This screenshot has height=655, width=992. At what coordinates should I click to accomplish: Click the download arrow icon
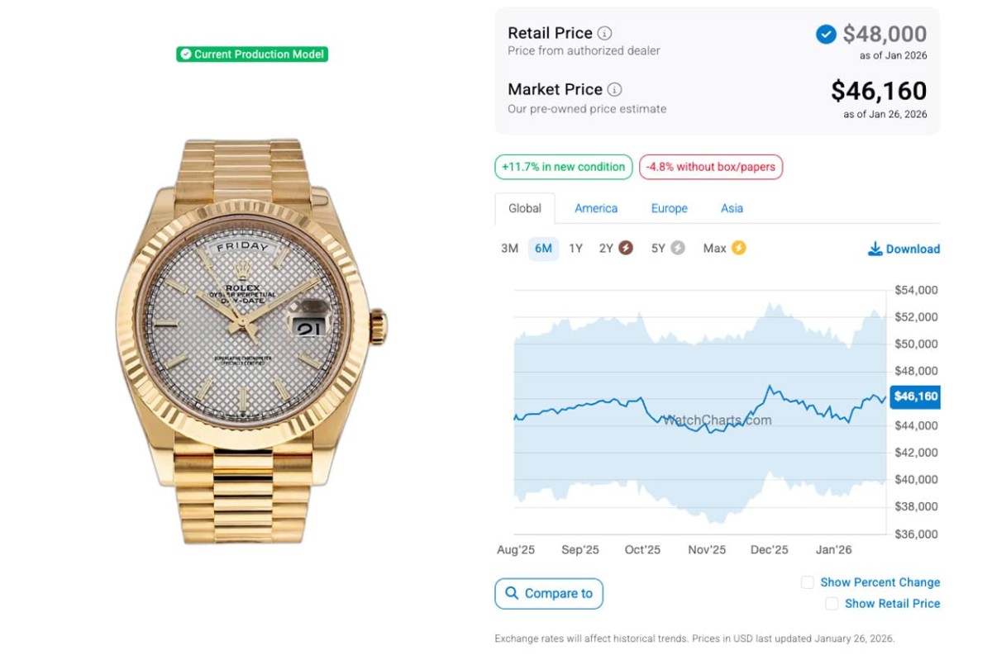[875, 249]
